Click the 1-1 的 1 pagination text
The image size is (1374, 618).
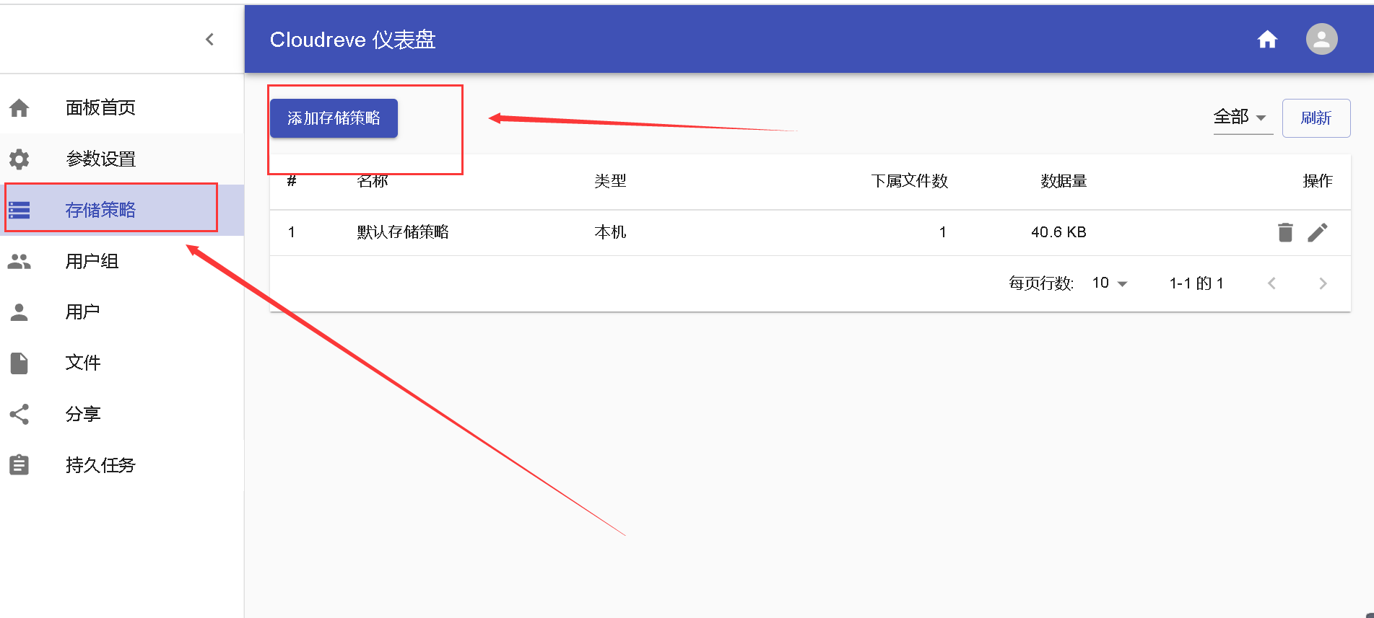(1196, 283)
